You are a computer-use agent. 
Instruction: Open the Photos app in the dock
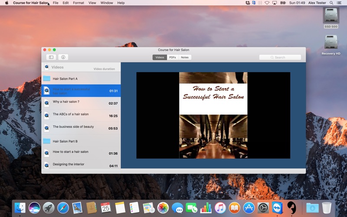tap(163, 208)
